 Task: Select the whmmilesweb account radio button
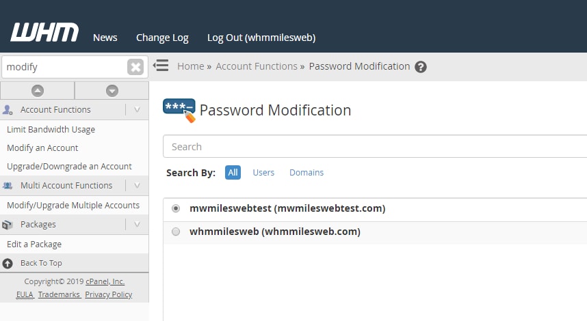point(176,232)
